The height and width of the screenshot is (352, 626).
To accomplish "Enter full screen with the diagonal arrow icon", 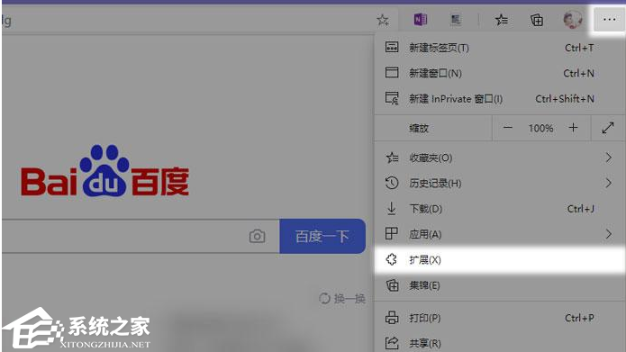I will coord(608,128).
